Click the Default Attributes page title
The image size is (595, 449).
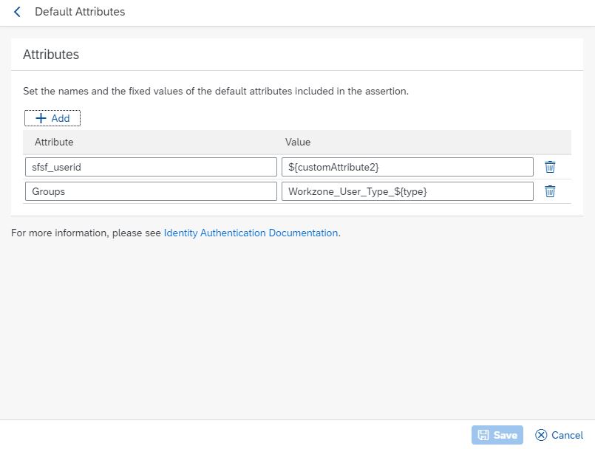[80, 12]
